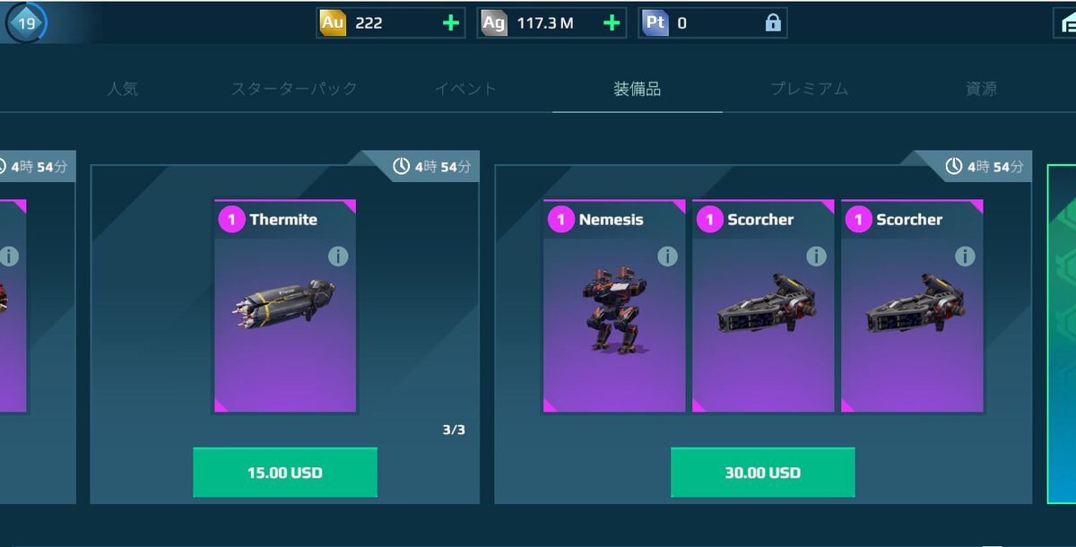Show info for the first Scorcher weapon
1076x547 pixels.
tap(816, 256)
